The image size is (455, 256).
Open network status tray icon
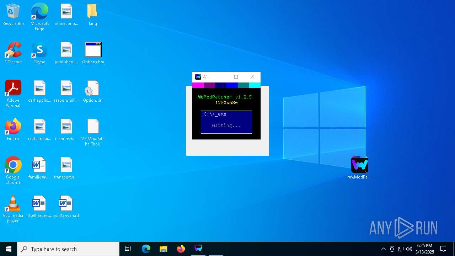click(x=401, y=249)
